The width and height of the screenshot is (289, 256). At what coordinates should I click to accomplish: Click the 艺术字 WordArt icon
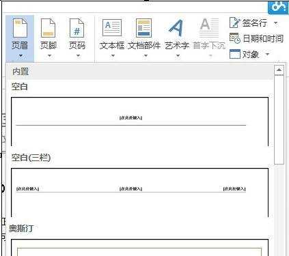click(x=176, y=28)
